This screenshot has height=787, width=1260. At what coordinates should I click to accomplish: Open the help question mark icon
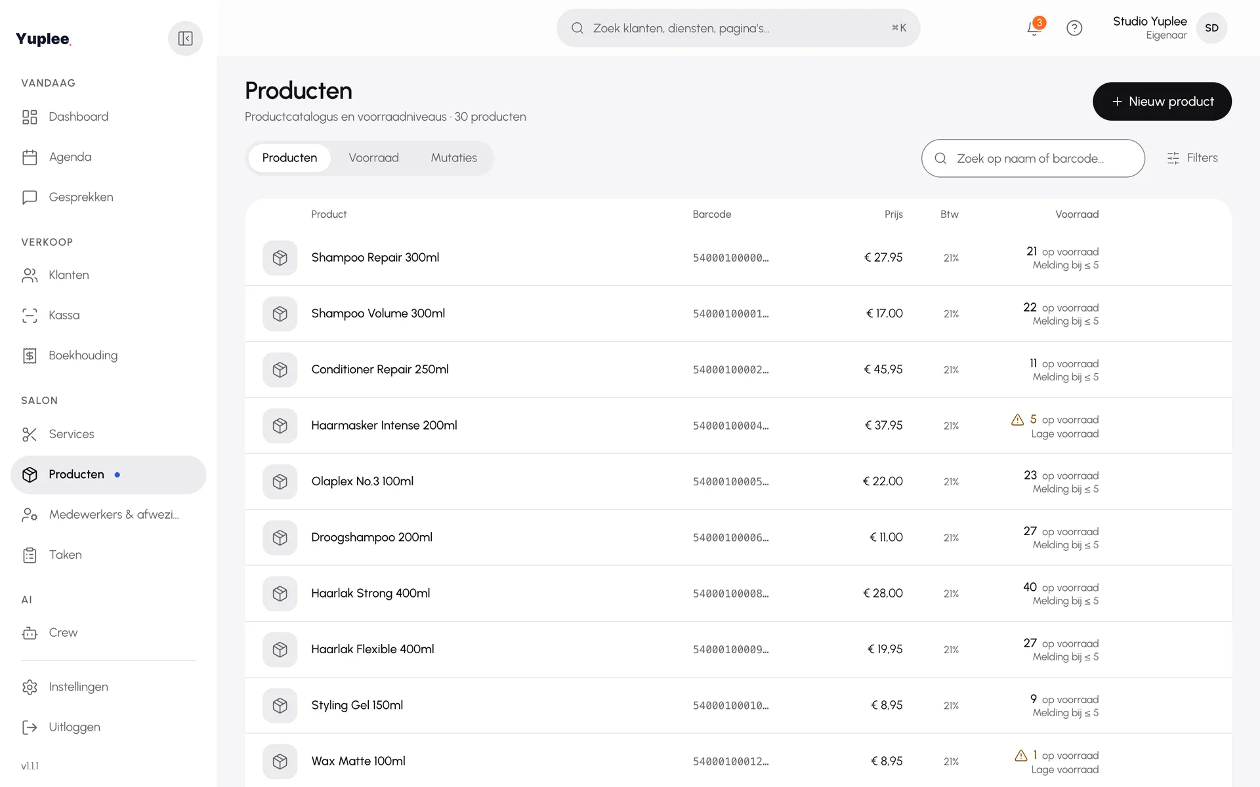pyautogui.click(x=1074, y=28)
